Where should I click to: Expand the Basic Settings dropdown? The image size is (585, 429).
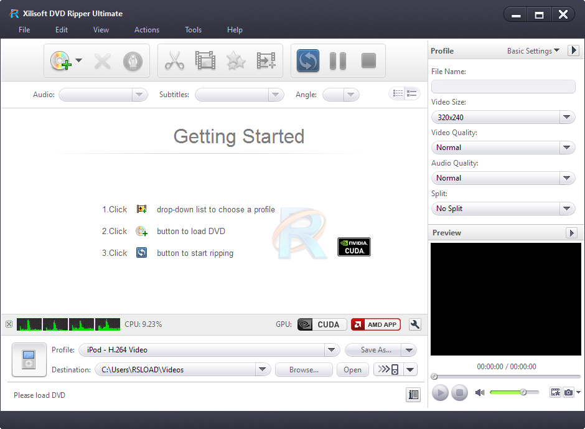pyautogui.click(x=533, y=51)
